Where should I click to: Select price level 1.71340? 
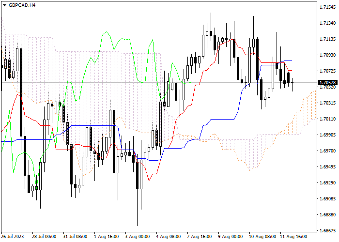(327, 23)
